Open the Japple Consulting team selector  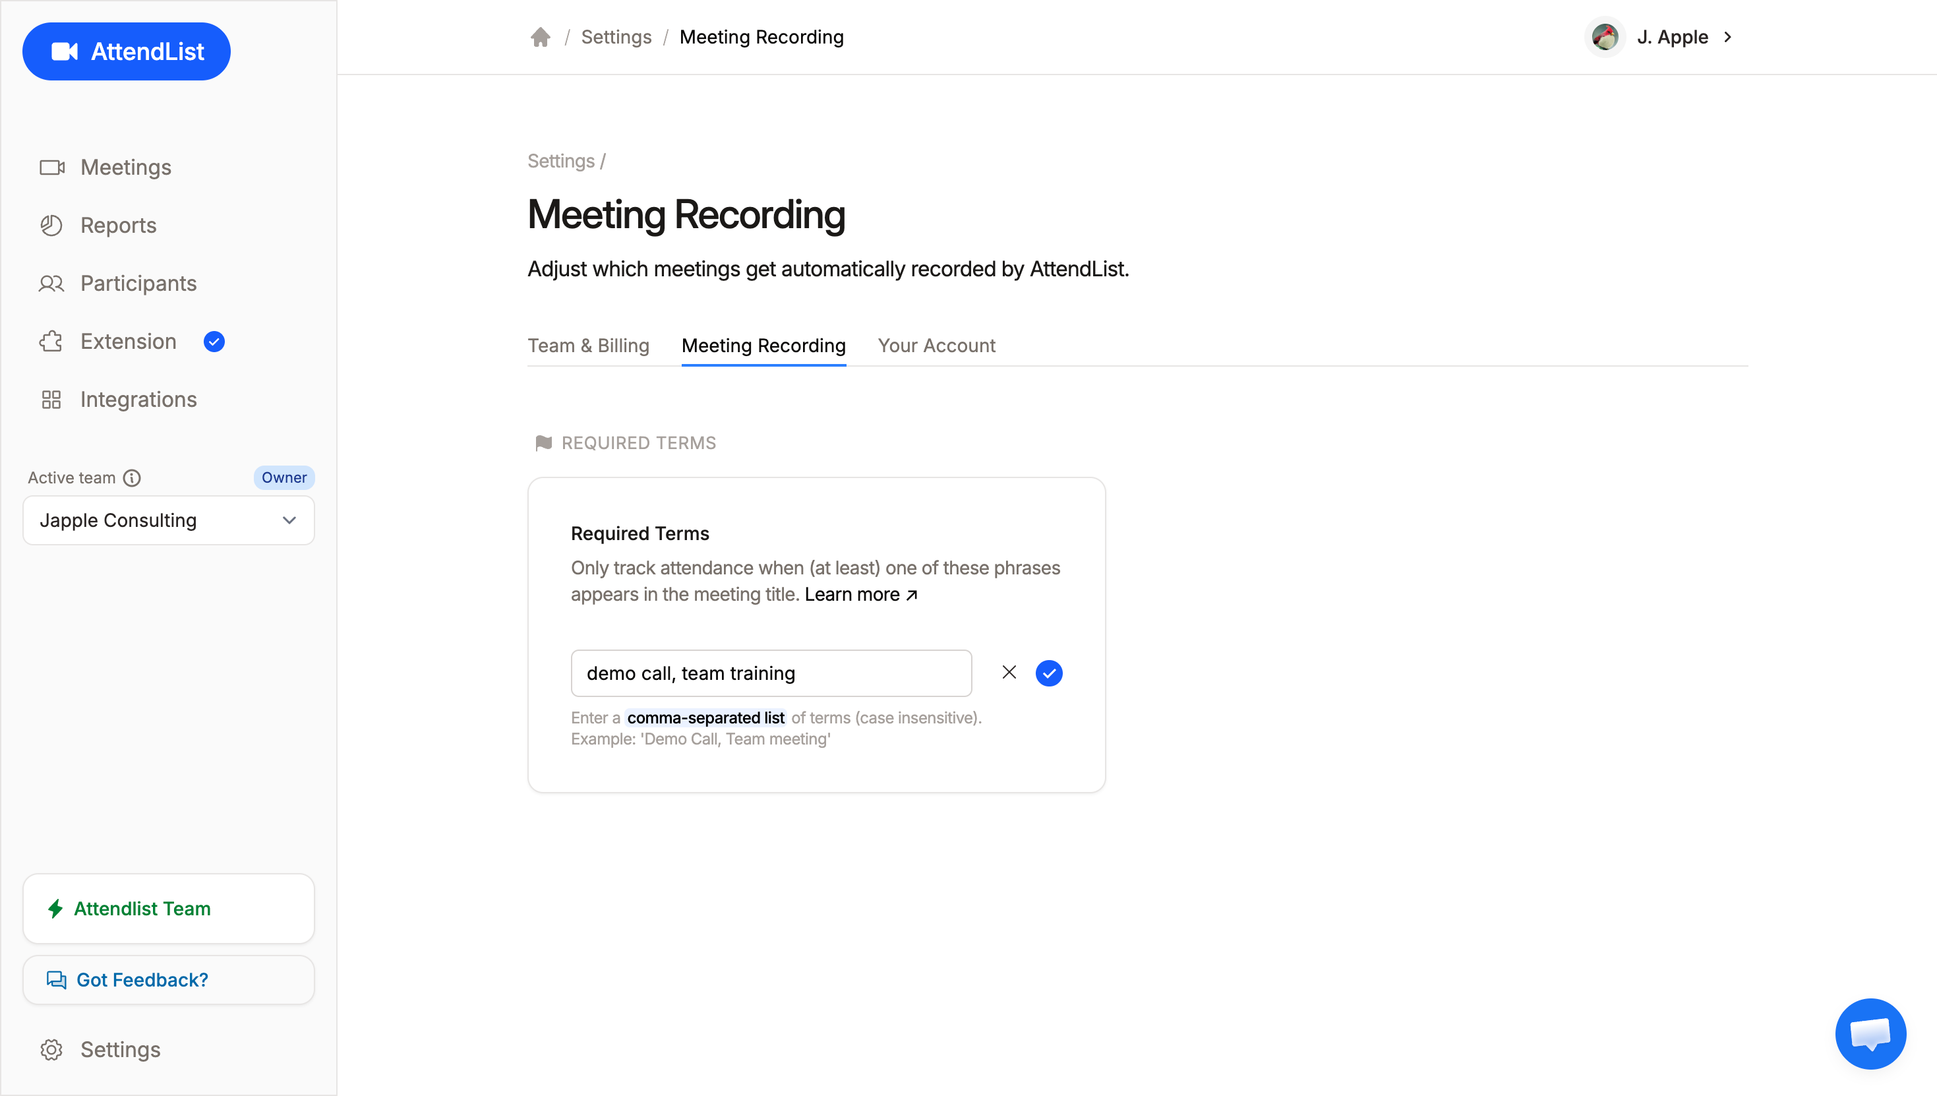(168, 520)
